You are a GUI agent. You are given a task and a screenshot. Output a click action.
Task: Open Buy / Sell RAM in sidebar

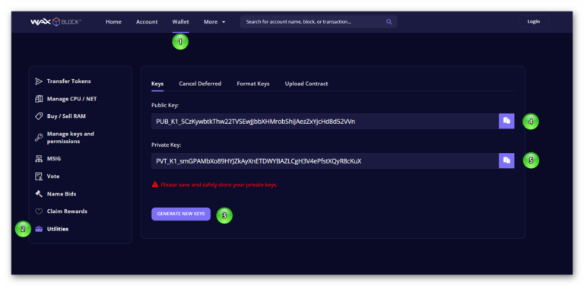(x=66, y=116)
